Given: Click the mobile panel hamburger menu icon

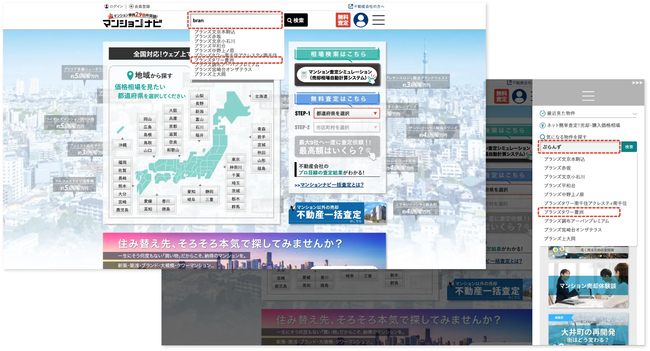Looking at the screenshot, I should pyautogui.click(x=588, y=96).
